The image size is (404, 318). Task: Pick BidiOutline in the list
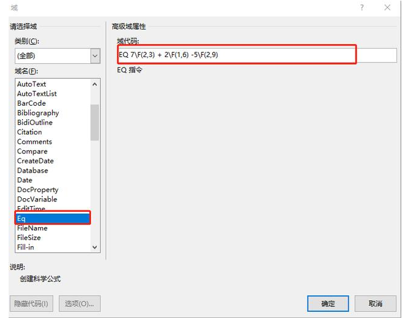[x=35, y=122]
